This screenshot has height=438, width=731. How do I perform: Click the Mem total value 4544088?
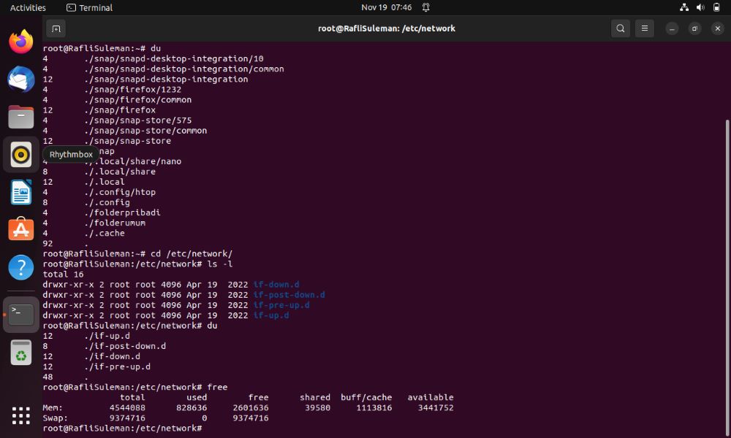[x=127, y=408]
